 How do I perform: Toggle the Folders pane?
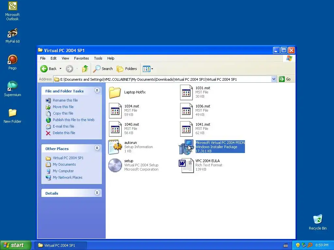127,69
